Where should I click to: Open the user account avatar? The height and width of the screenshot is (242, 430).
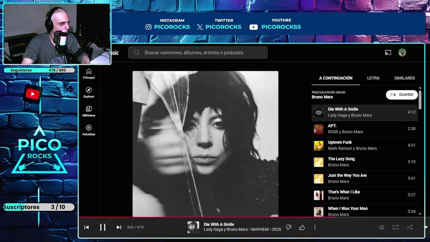[402, 52]
